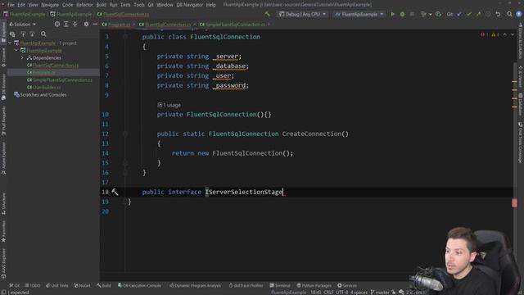The height and width of the screenshot is (295, 524).
Task: Click the fold toggle beside line 12
Action: coord(125,134)
